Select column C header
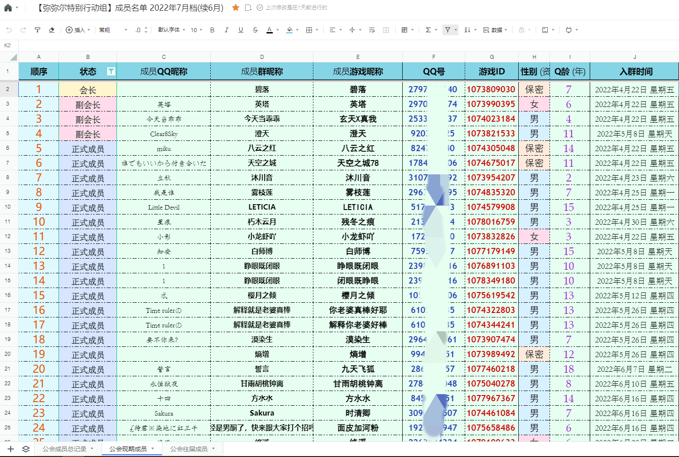The image size is (679, 457). pos(163,57)
